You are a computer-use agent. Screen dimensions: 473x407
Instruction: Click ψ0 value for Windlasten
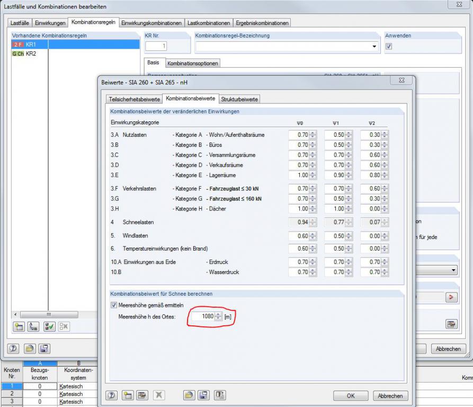pos(299,236)
